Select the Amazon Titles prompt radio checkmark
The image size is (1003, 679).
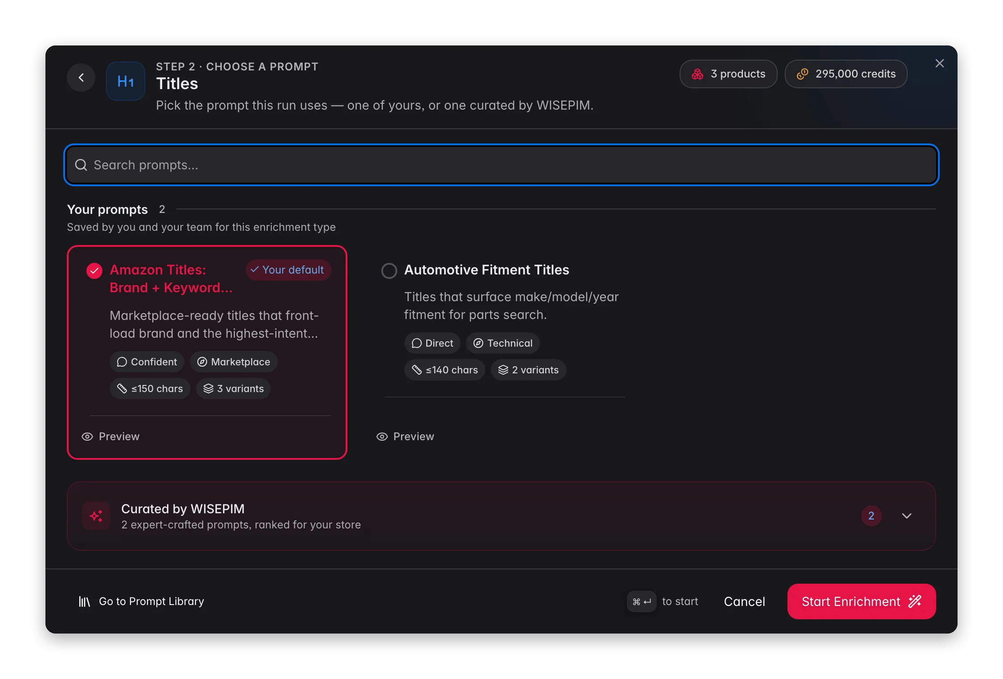[x=94, y=270]
